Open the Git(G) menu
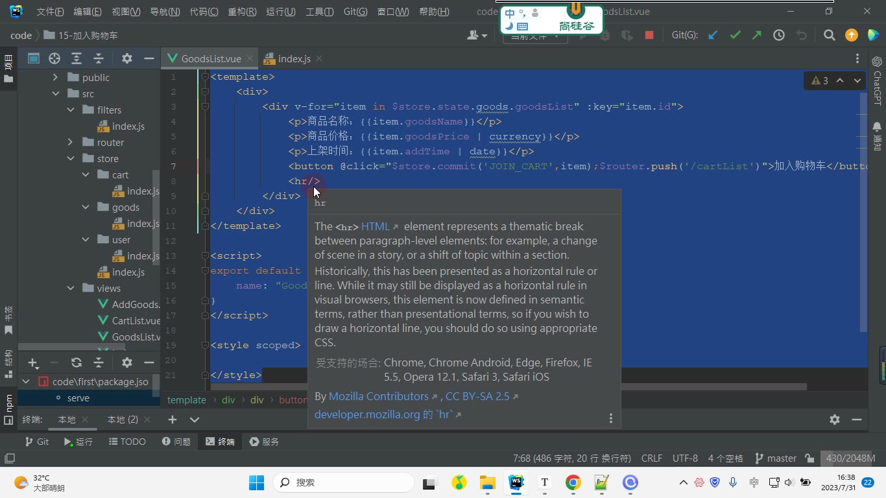The height and width of the screenshot is (498, 886). pos(355,12)
